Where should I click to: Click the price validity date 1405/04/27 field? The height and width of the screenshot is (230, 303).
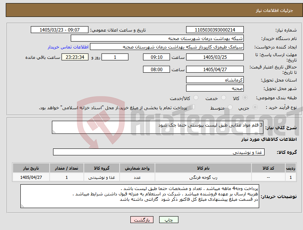tap(215, 69)
